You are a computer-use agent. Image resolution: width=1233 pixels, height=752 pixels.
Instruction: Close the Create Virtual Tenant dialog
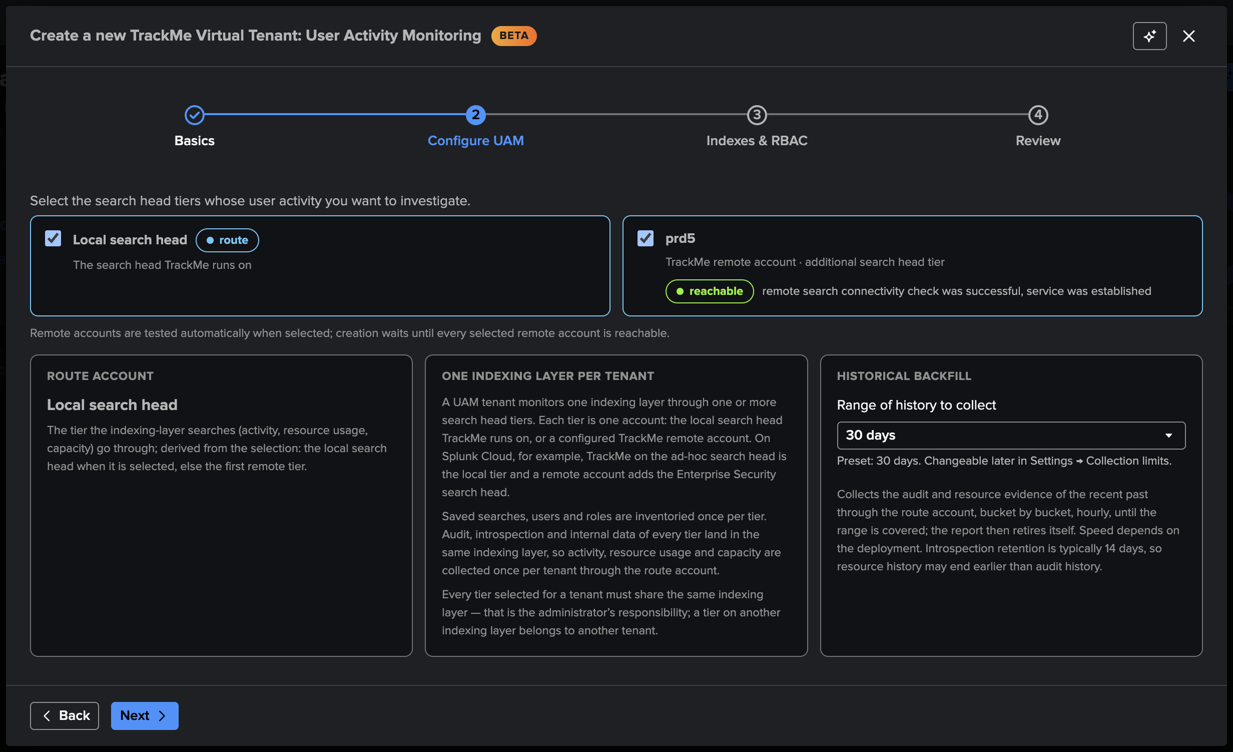coord(1189,36)
